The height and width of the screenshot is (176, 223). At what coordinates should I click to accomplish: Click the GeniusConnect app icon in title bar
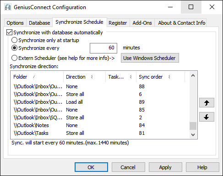click(8, 7)
